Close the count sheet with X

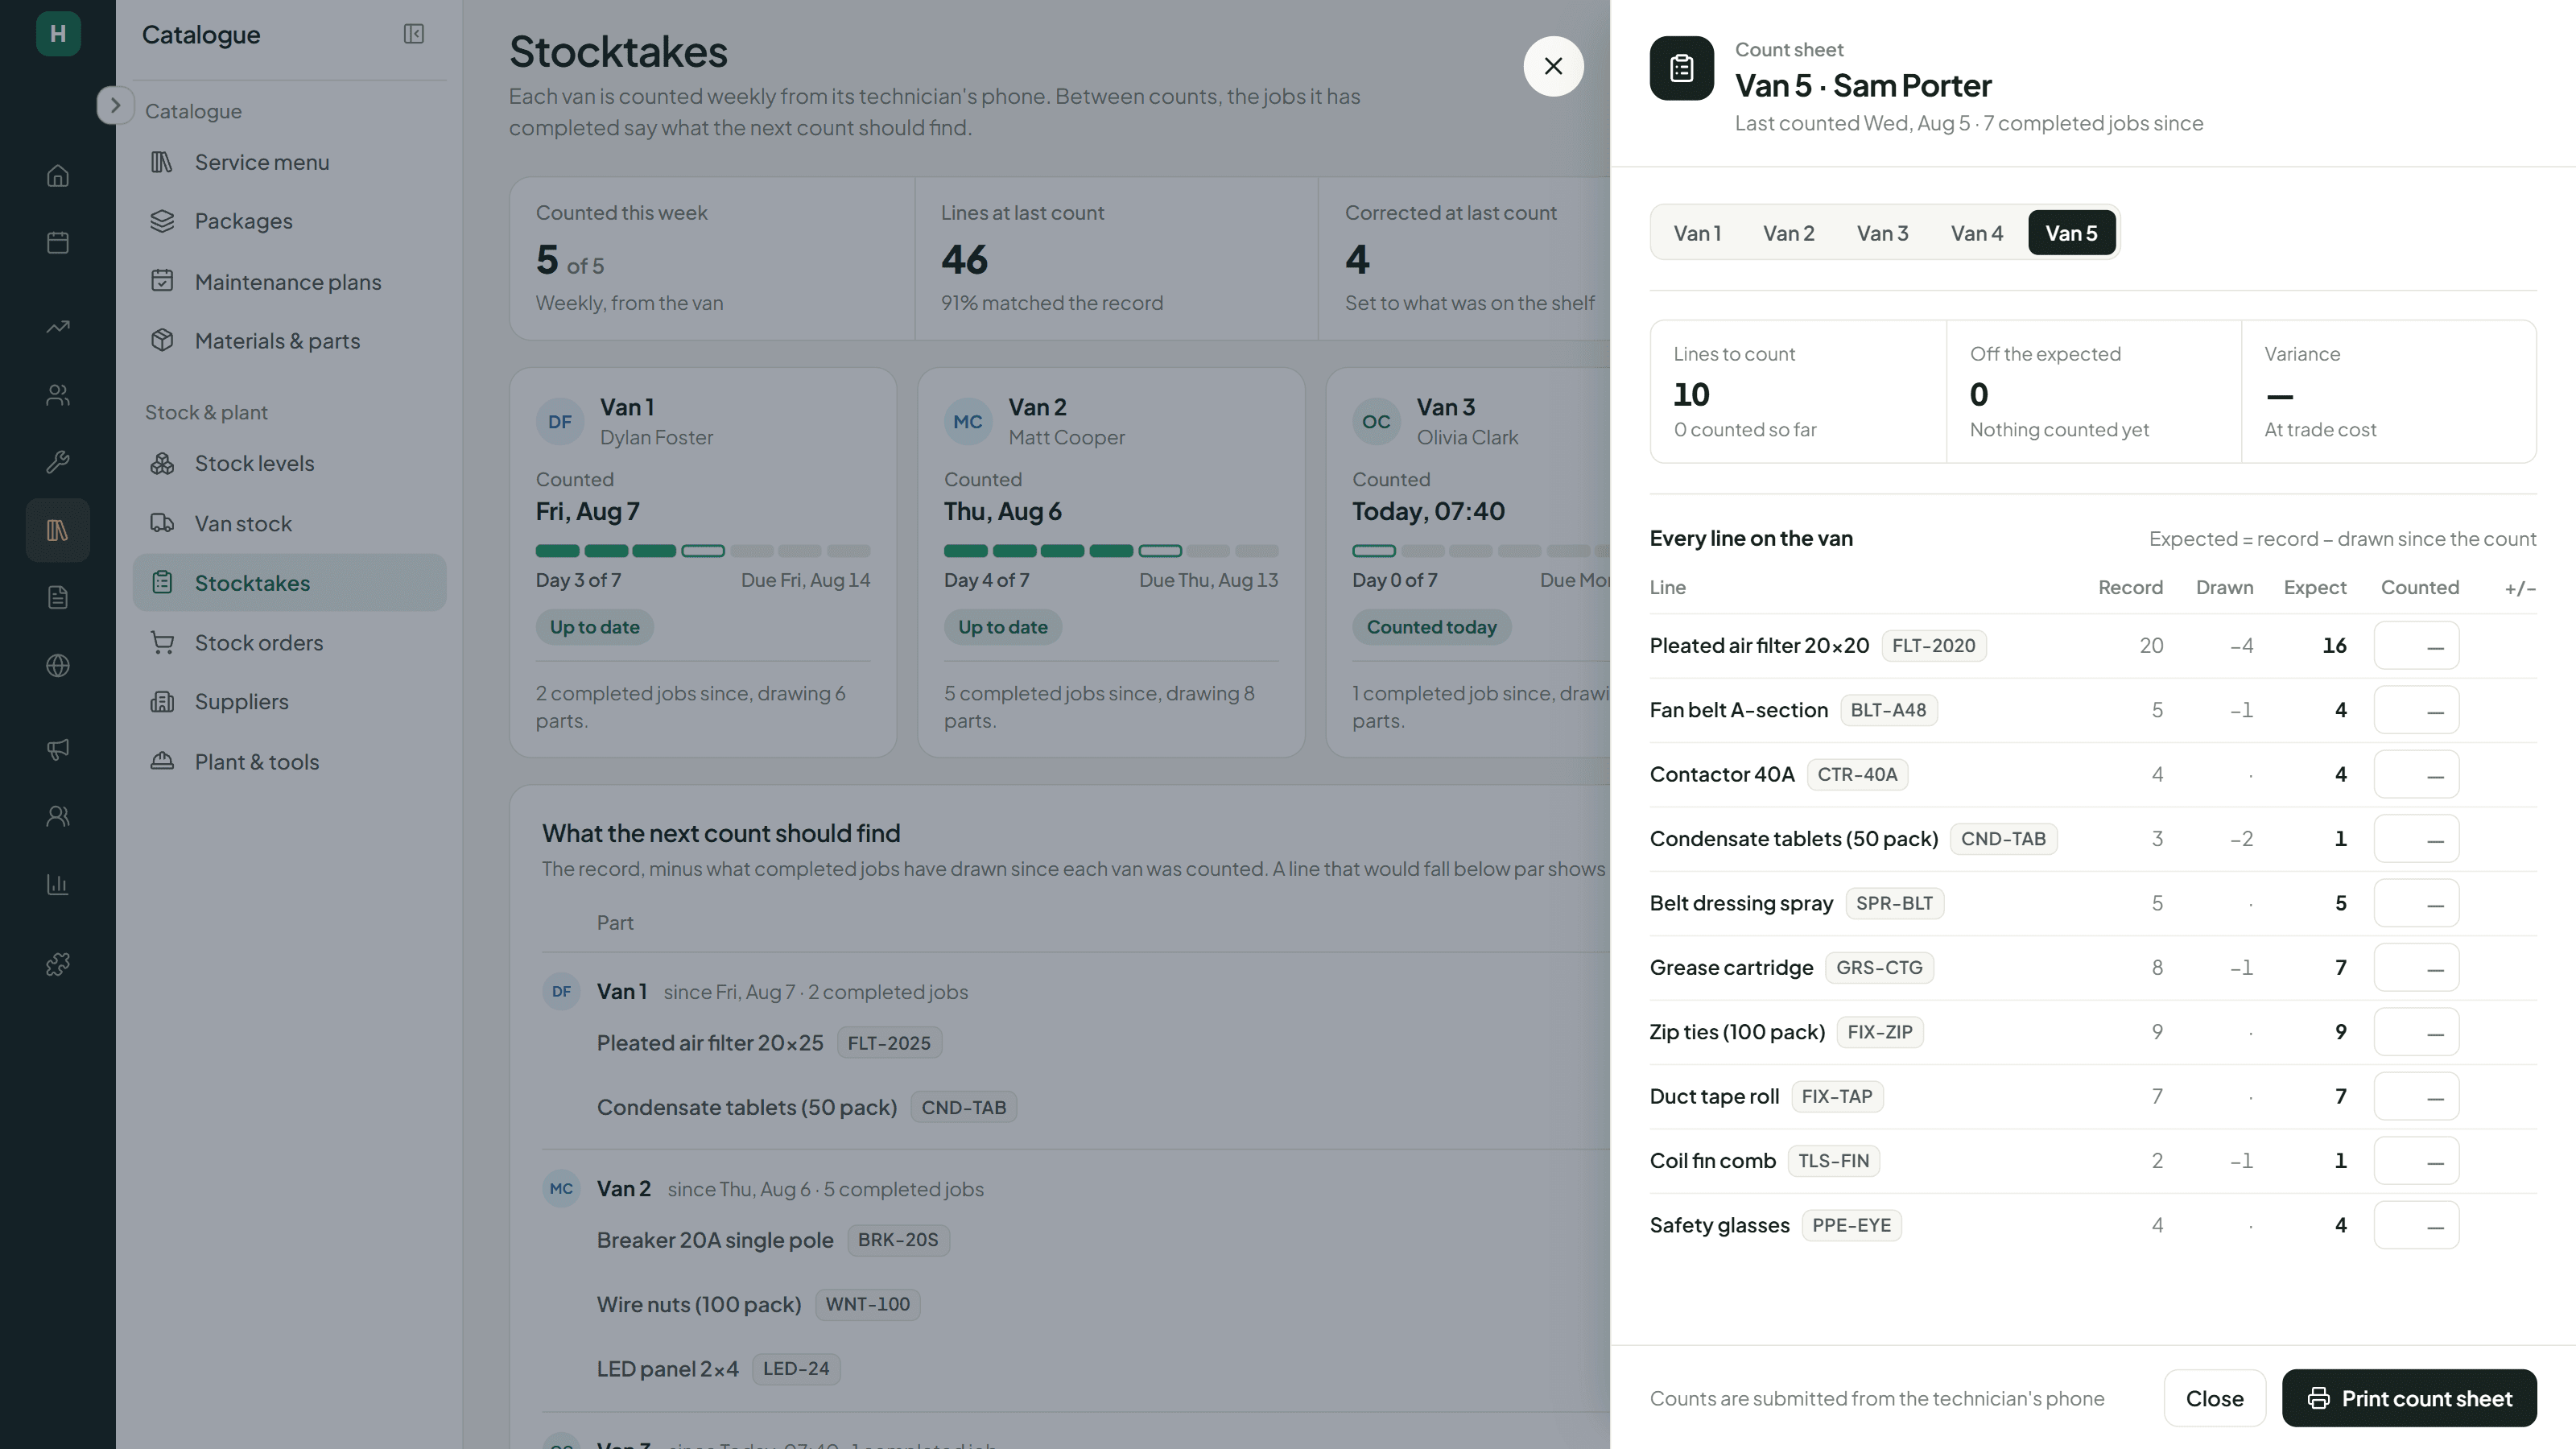click(1553, 66)
